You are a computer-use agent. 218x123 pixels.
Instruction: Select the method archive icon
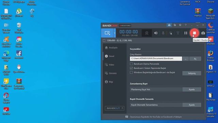198,13
